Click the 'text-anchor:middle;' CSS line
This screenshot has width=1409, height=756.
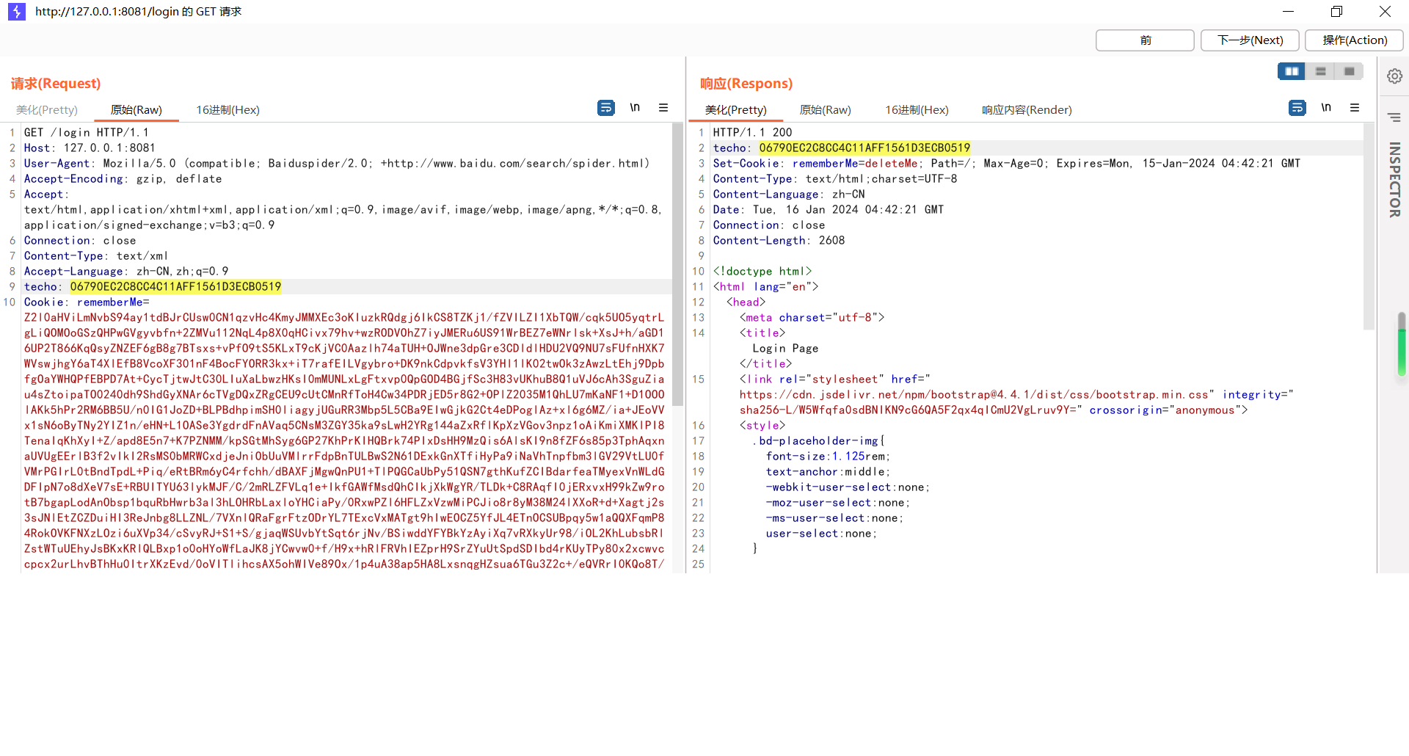[x=828, y=472]
